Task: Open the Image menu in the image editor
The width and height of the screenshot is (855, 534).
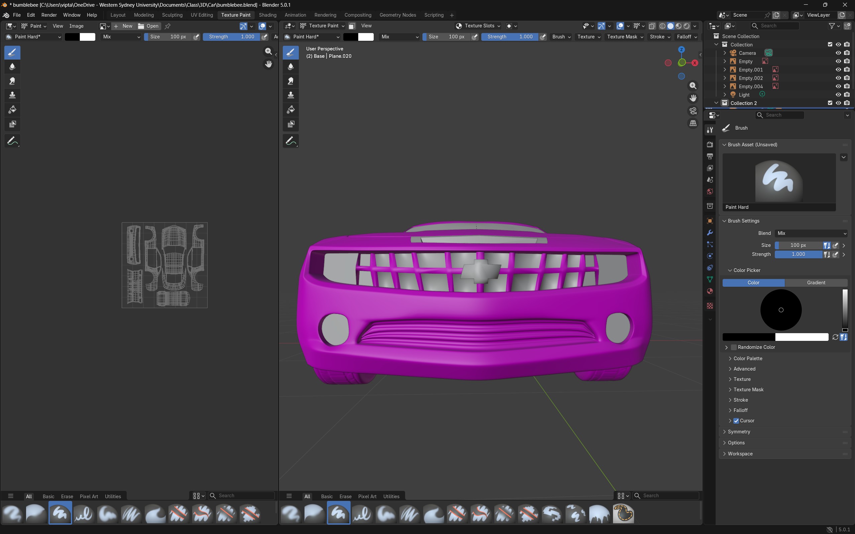Action: (x=76, y=26)
